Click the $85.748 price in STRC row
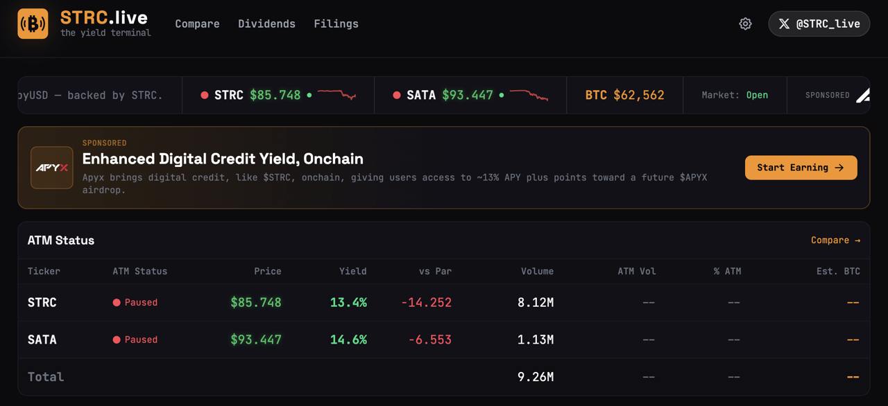Viewport: 888px width, 406px height. coord(256,302)
